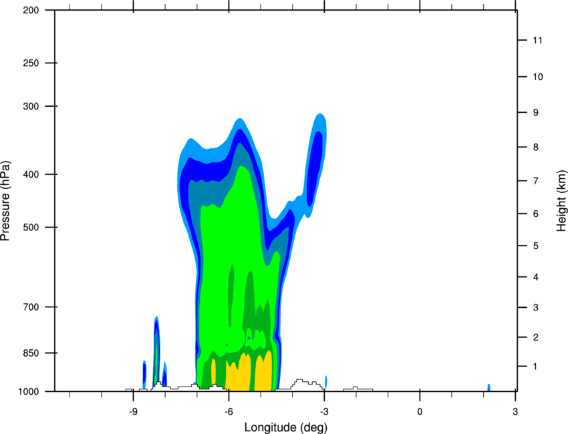Click the -6 longitude tick label
The height and width of the screenshot is (434, 568).
229,412
